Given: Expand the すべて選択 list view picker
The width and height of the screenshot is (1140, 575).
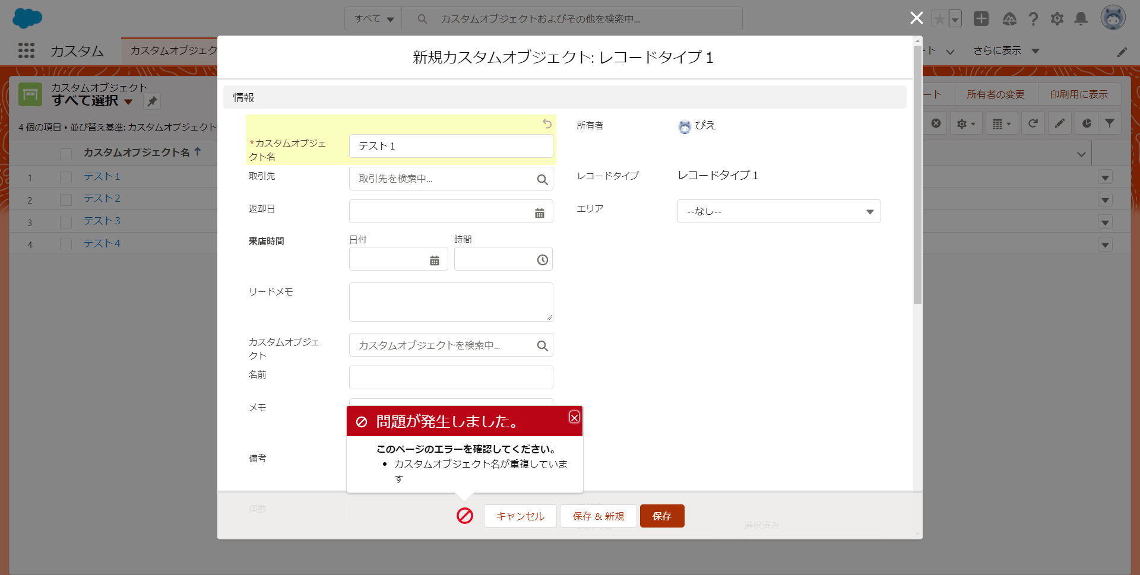Looking at the screenshot, I should coord(128,101).
